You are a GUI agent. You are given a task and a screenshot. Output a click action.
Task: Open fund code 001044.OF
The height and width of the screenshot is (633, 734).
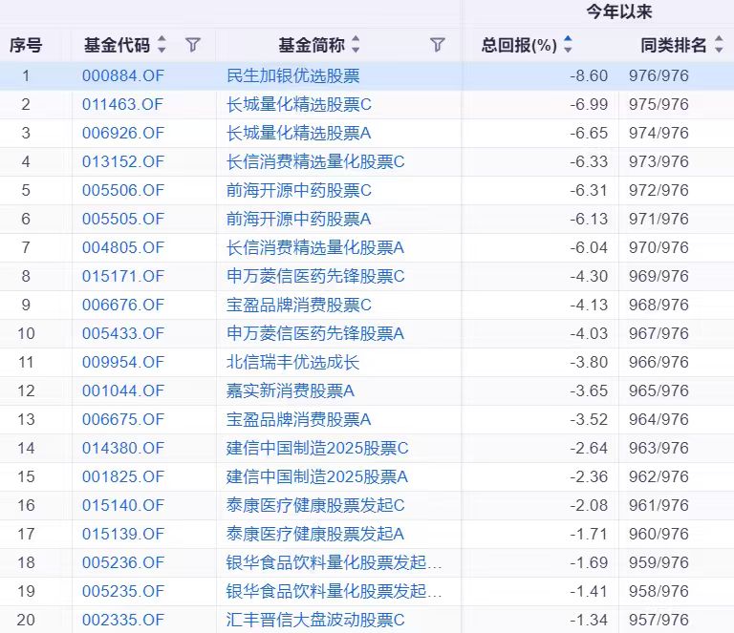click(122, 390)
